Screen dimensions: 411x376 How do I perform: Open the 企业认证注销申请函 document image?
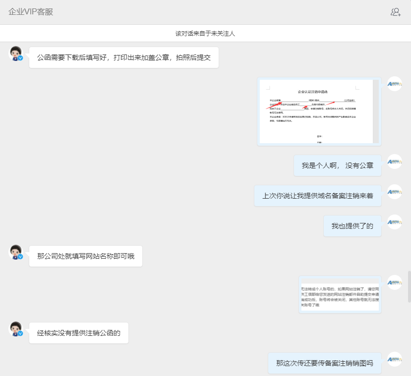[x=319, y=110]
